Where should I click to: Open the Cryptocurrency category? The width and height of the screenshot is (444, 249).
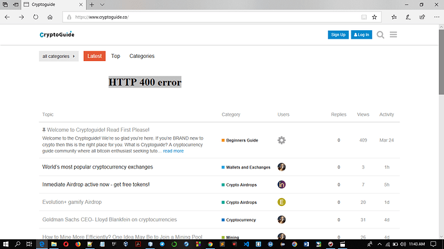(x=239, y=220)
